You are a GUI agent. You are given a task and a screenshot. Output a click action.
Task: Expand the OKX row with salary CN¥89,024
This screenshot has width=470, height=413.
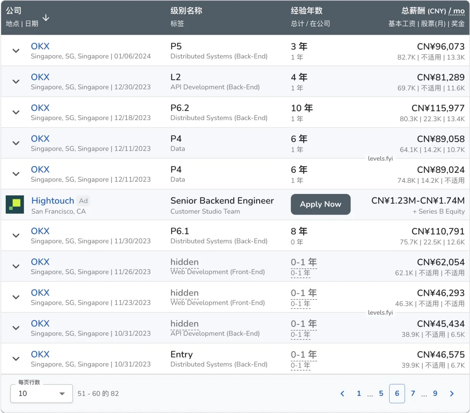click(x=16, y=174)
